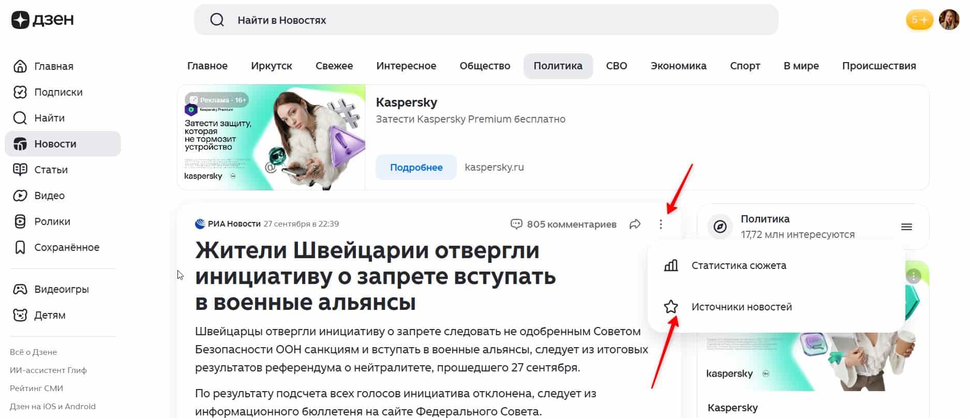Switch to the Главное tab
Image resolution: width=969 pixels, height=418 pixels.
[x=207, y=66]
